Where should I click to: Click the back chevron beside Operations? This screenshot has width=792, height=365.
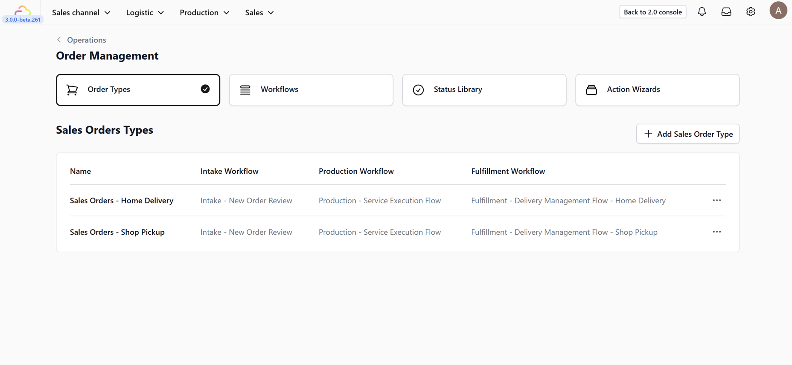pos(59,40)
